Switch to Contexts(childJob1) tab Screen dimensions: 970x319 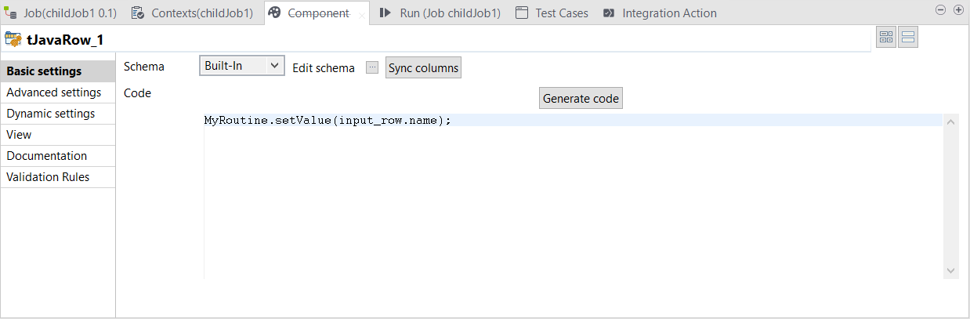click(193, 13)
